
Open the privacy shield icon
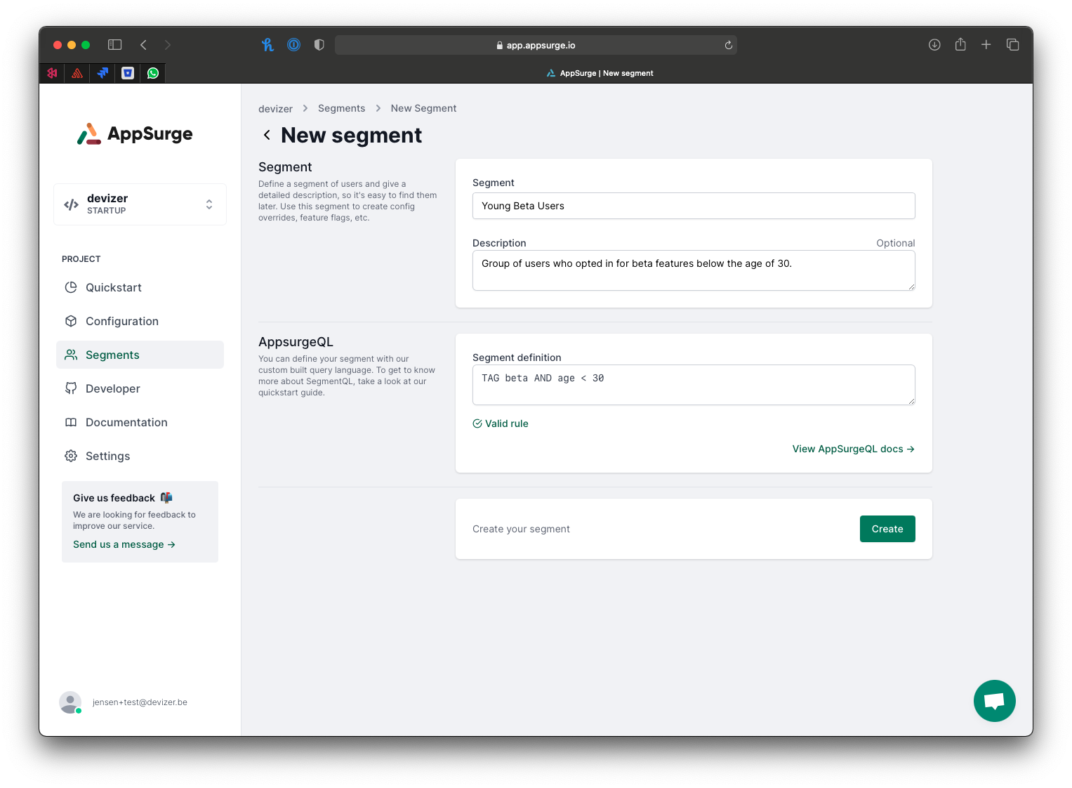click(319, 45)
